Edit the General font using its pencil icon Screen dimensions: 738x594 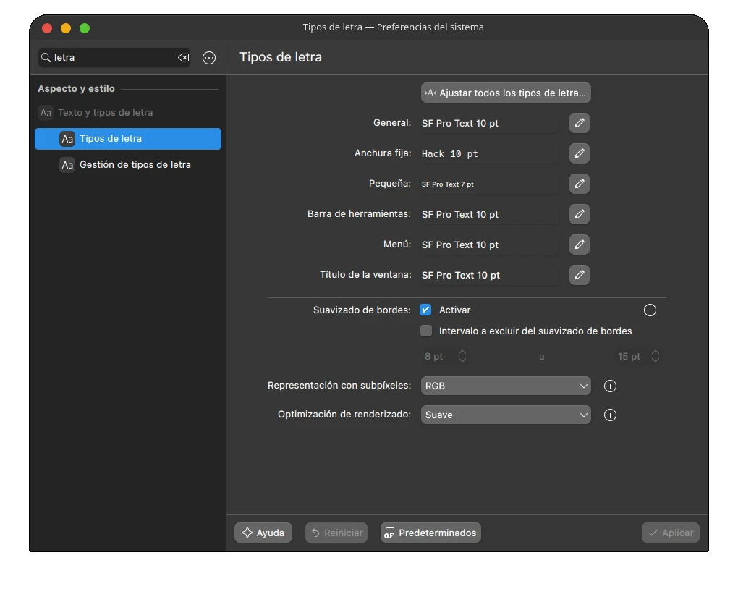click(x=579, y=123)
